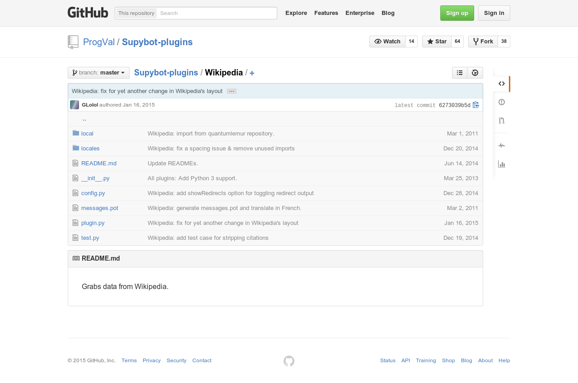Click the list view icon button
The width and height of the screenshot is (578, 383).
(x=460, y=73)
